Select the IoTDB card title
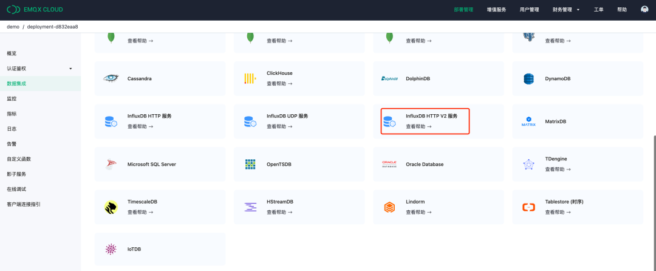The height and width of the screenshot is (271, 656). click(x=134, y=249)
